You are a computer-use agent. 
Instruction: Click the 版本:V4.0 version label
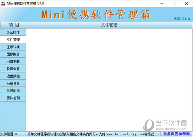click(x=182, y=19)
